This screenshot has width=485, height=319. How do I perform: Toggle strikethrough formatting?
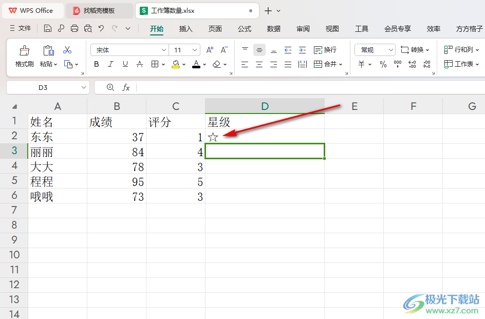(140, 64)
